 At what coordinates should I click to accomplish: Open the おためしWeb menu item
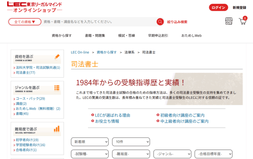192,36
